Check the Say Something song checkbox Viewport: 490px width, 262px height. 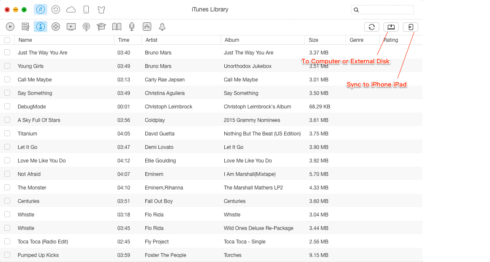(7, 93)
